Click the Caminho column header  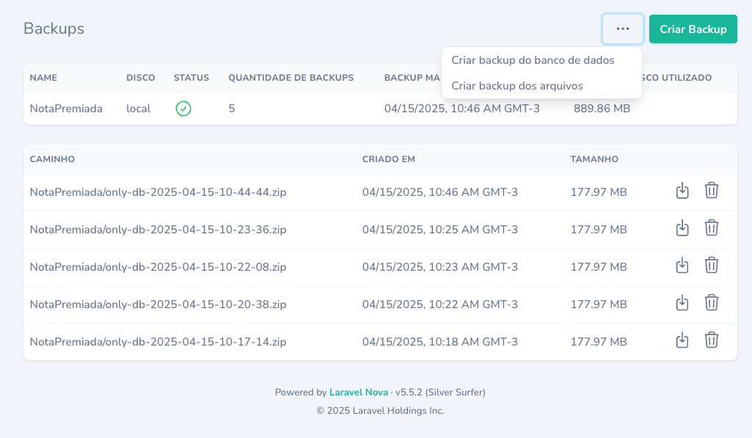pyautogui.click(x=52, y=159)
